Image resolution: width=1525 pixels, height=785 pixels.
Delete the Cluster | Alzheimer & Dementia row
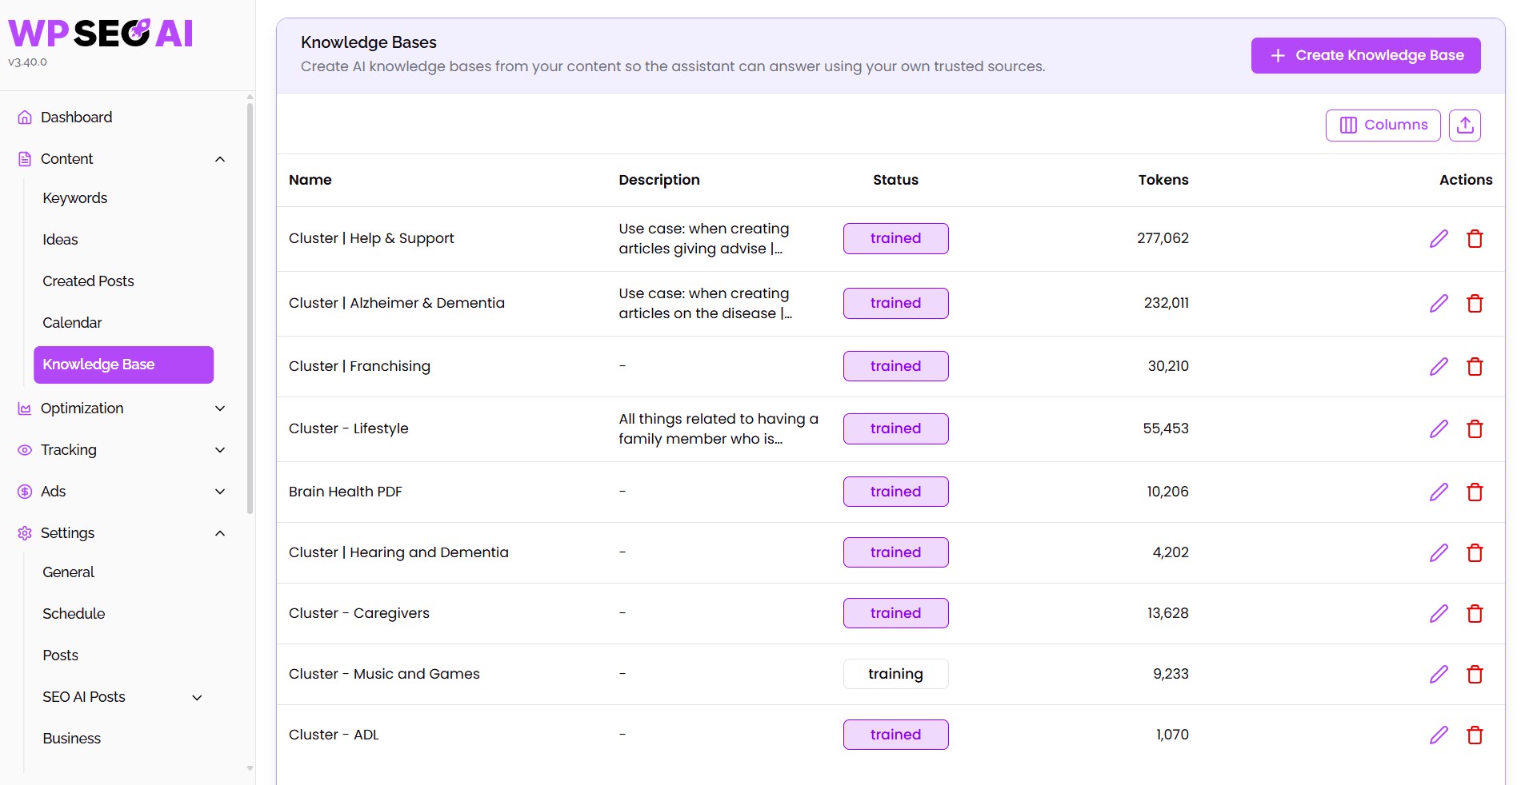pos(1475,304)
